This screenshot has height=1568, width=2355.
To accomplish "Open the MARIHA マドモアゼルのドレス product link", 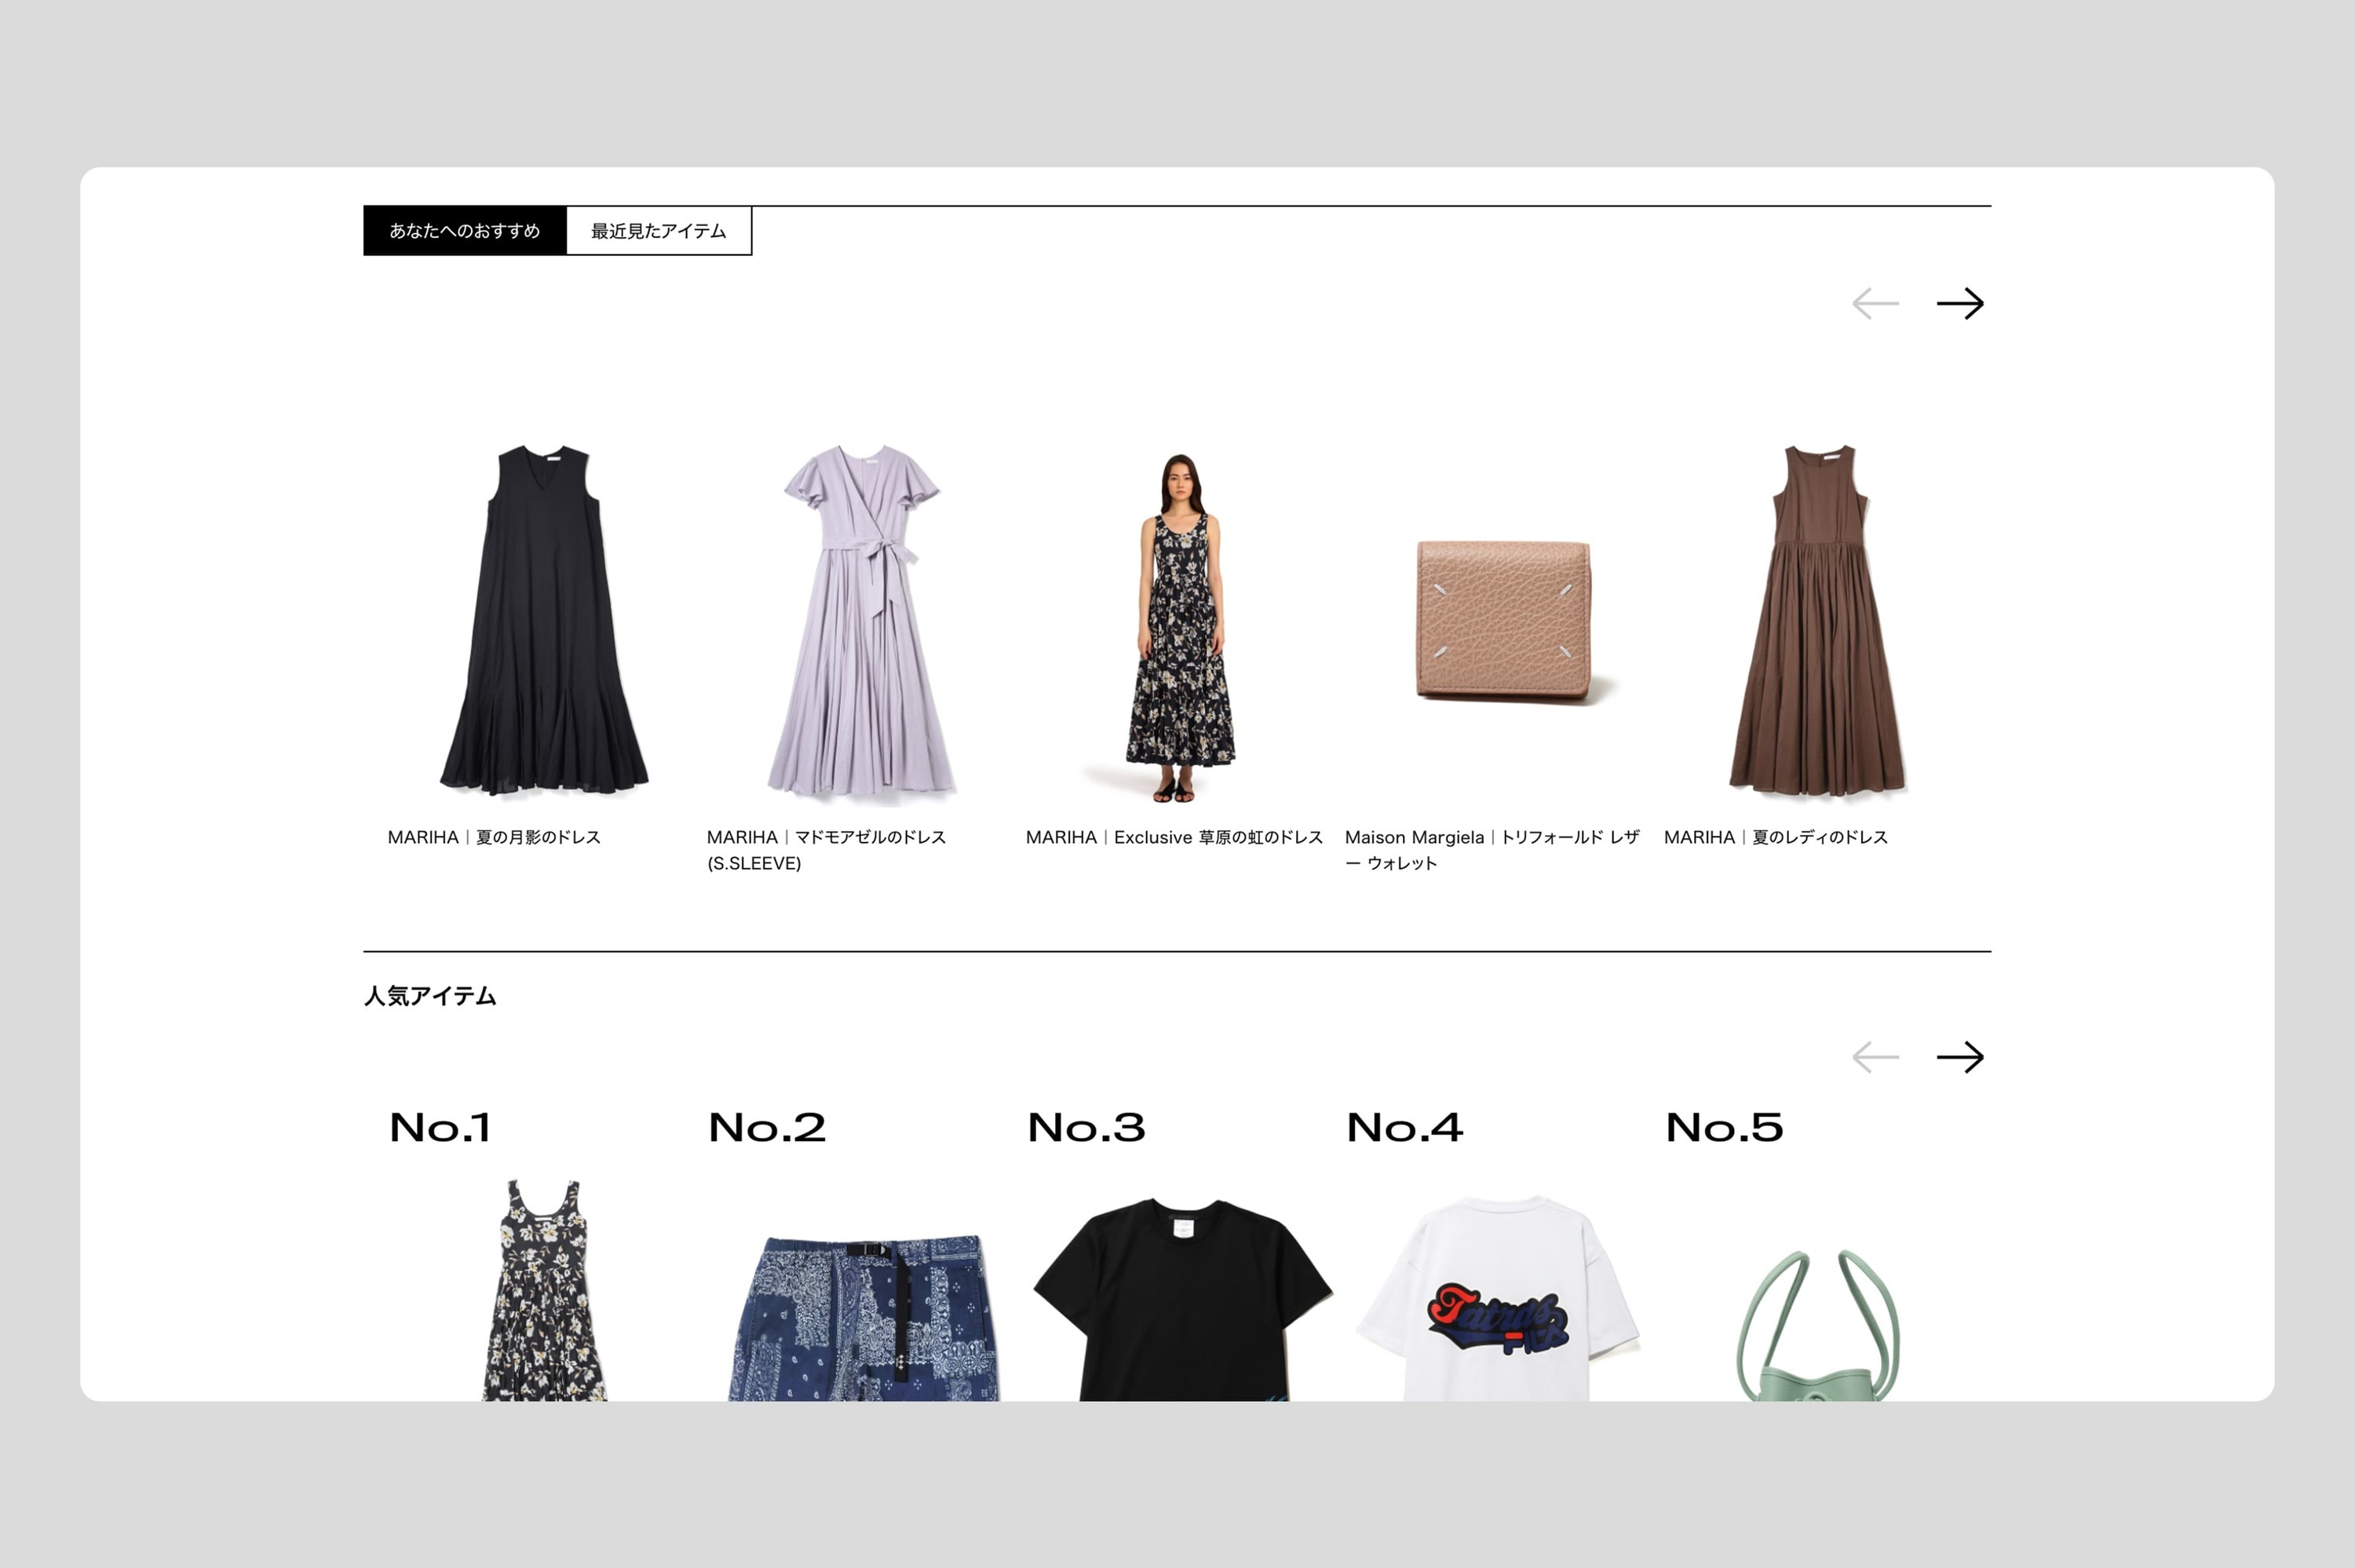I will tap(826, 838).
